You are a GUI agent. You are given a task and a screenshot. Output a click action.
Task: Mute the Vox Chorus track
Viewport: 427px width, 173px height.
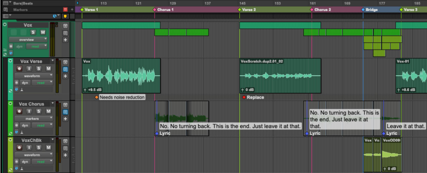(48, 111)
